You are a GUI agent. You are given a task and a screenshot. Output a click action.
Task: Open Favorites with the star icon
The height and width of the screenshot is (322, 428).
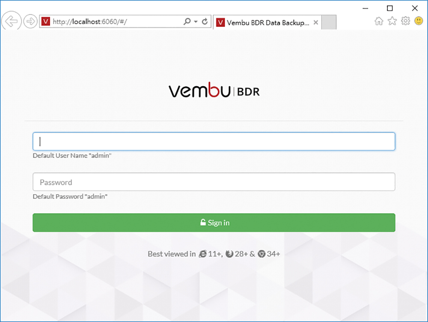coord(392,21)
